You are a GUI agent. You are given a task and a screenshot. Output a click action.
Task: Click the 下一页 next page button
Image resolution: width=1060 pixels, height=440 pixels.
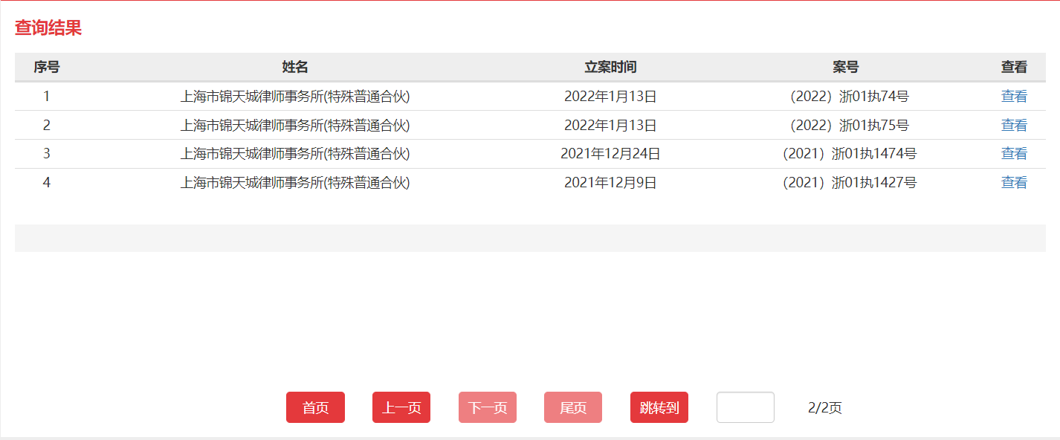[488, 407]
